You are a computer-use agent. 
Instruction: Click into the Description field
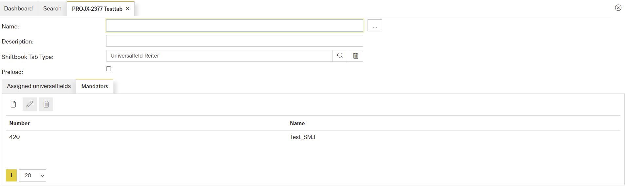(x=234, y=41)
